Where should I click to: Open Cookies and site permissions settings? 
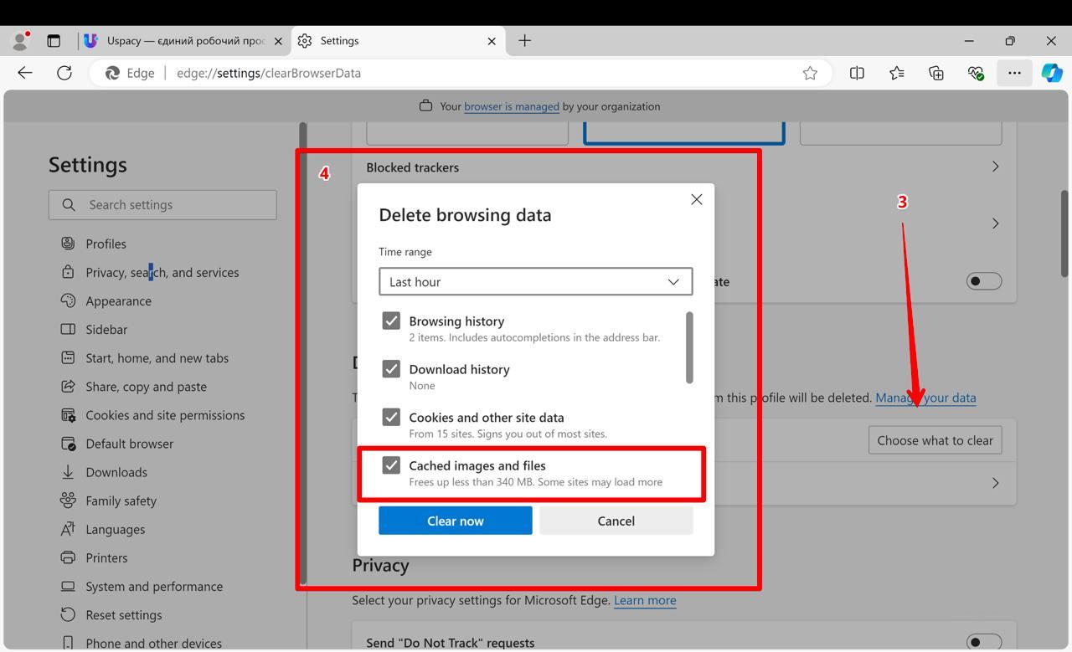pyautogui.click(x=165, y=415)
